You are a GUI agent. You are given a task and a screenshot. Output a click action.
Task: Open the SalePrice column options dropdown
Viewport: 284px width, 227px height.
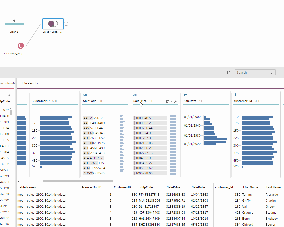176,95
